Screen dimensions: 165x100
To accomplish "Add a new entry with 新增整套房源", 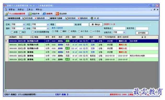I will pos(13,18).
